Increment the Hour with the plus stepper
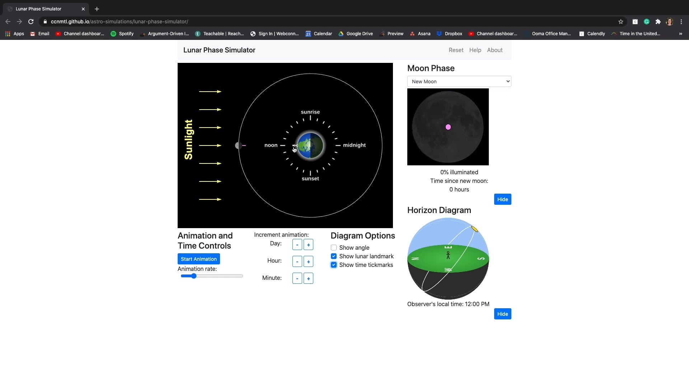 [x=308, y=261]
